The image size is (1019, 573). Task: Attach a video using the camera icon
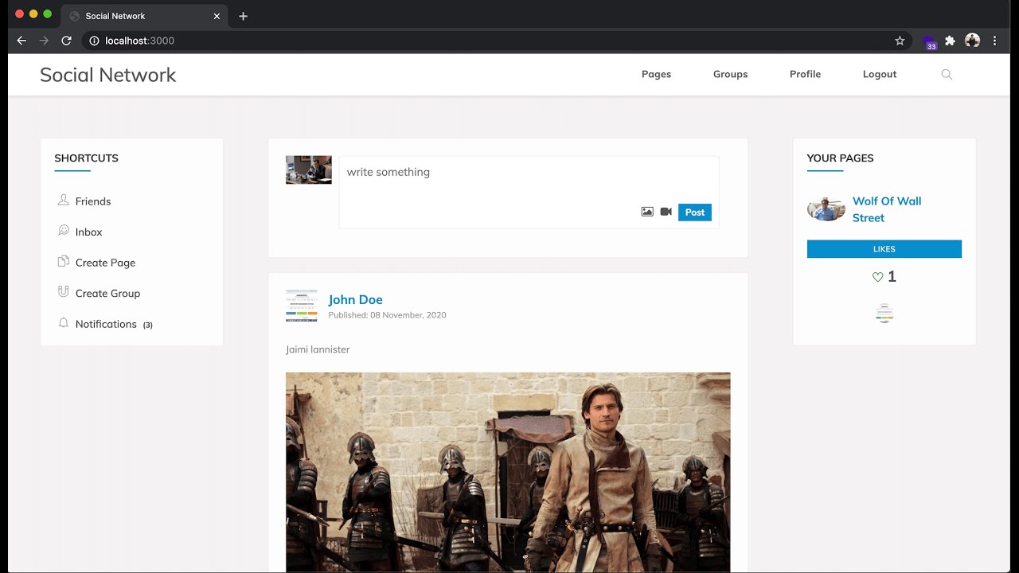click(x=666, y=212)
